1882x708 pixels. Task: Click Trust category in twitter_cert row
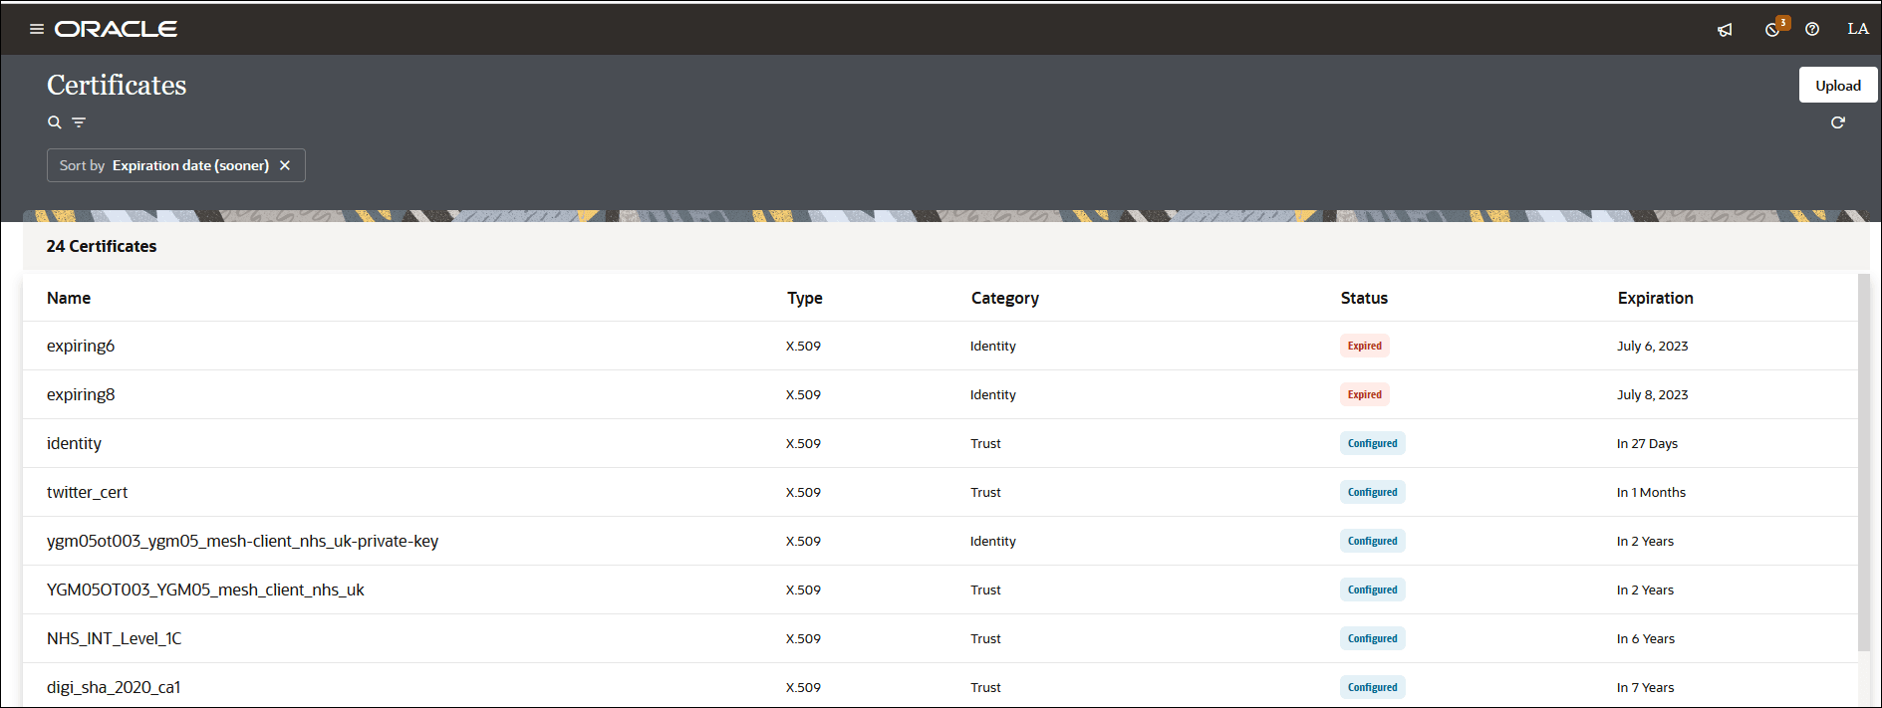[985, 492]
